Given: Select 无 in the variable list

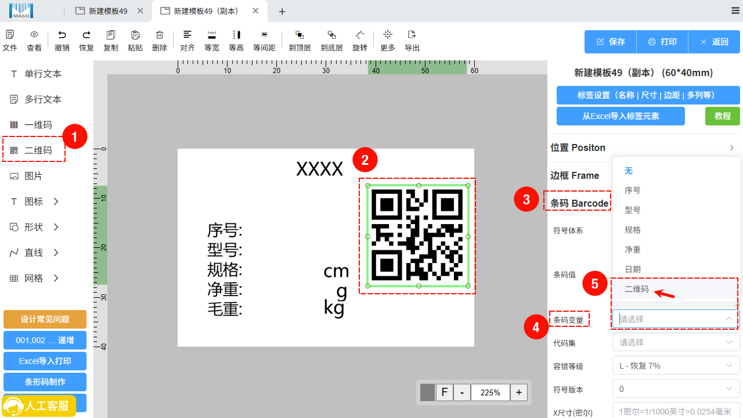Looking at the screenshot, I should (x=677, y=171).
